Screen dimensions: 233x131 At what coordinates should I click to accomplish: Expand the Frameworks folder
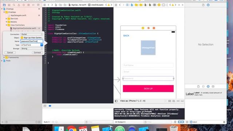4,57
